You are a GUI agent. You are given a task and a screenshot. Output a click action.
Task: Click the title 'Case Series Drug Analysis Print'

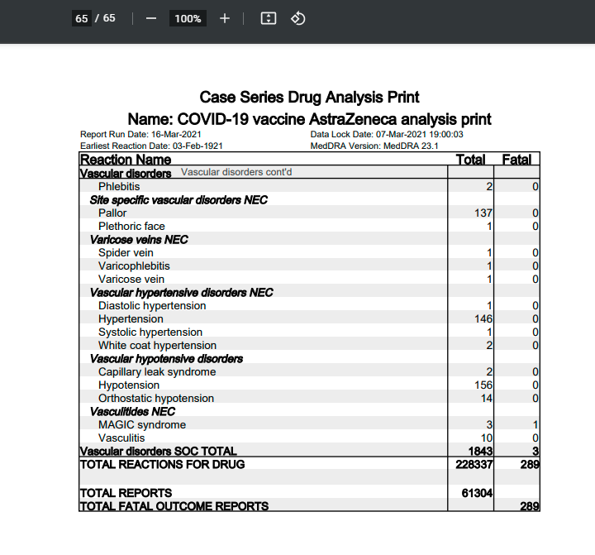pos(309,98)
